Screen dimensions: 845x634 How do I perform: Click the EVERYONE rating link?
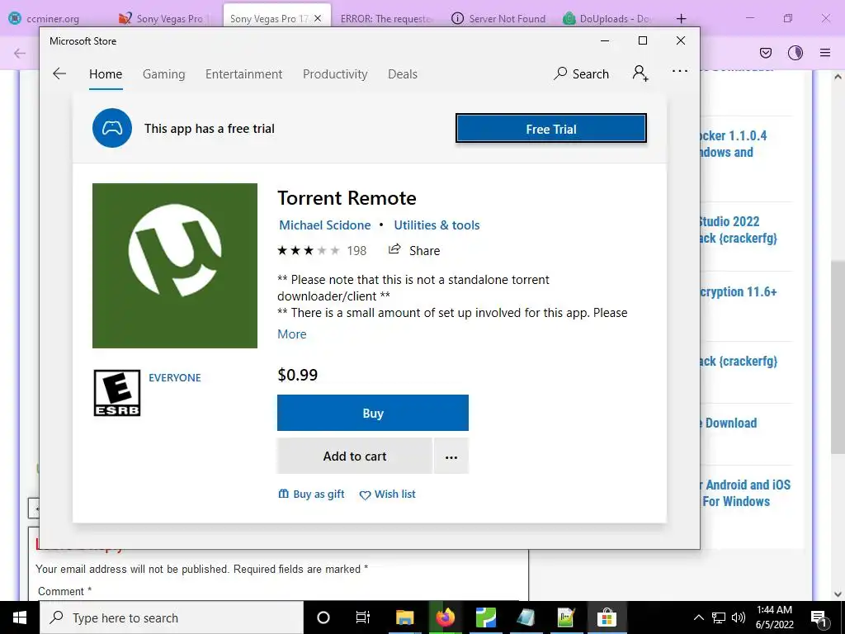pyautogui.click(x=175, y=378)
